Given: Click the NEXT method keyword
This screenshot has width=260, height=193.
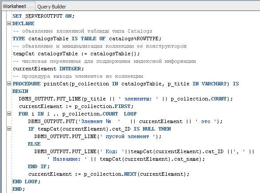Looking at the screenshot, I should click(x=130, y=174).
